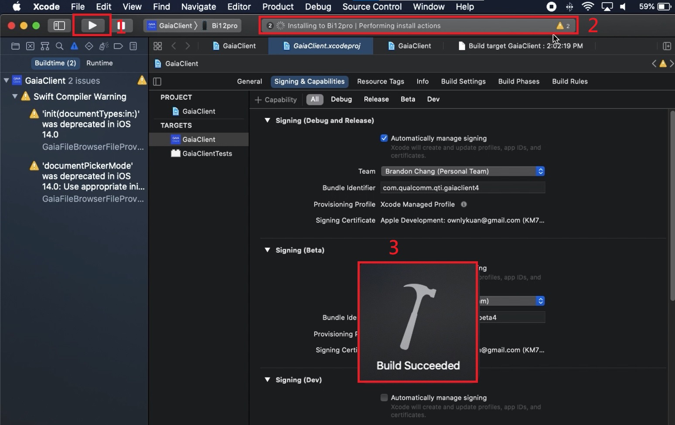Select the 'init(documentTypes:in:)' deprecated warning
Viewport: 675px width, 425px height.
[x=87, y=130]
